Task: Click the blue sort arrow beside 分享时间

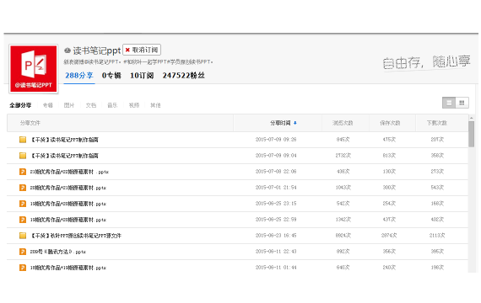Action: tap(295, 123)
